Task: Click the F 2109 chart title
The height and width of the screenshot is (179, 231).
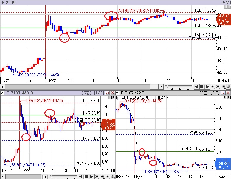Action: coord(9,3)
